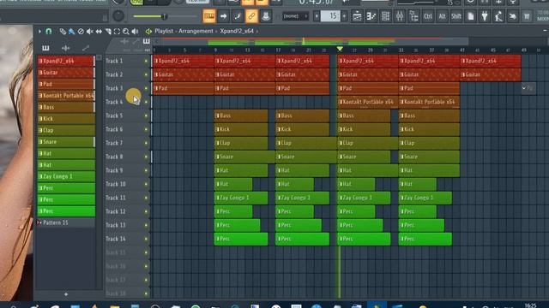Toggle Track 9 mute switch
The height and width of the screenshot is (308, 549).
146,170
